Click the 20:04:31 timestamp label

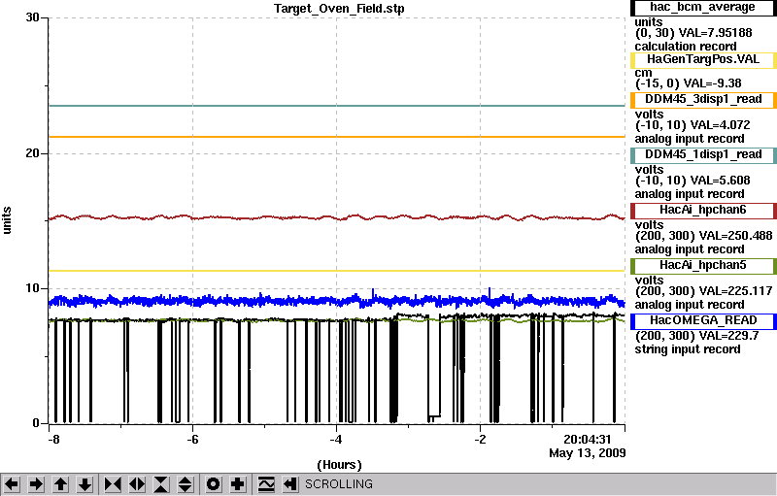[x=588, y=440]
